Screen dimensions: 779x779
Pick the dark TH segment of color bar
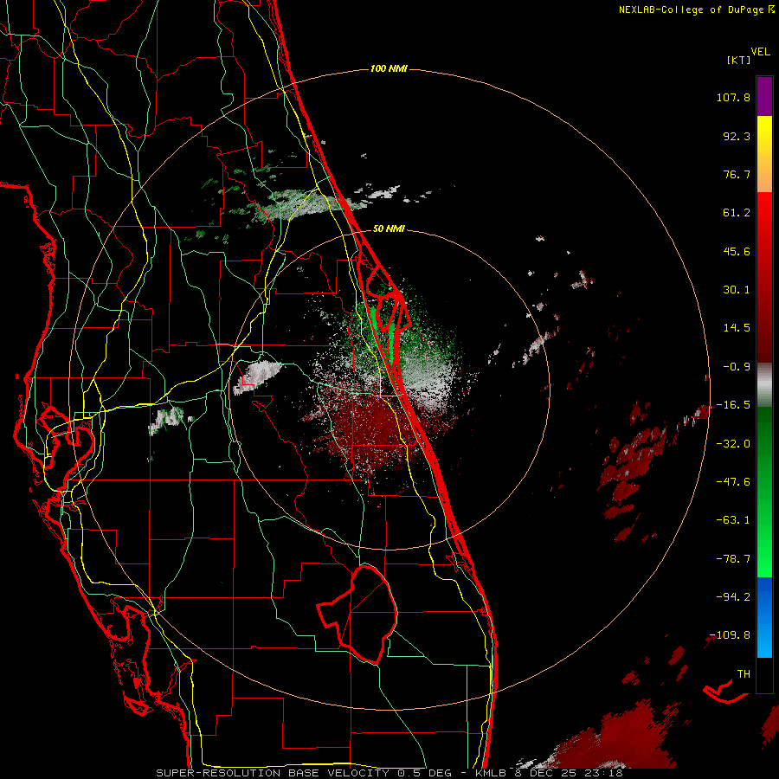pos(764,675)
